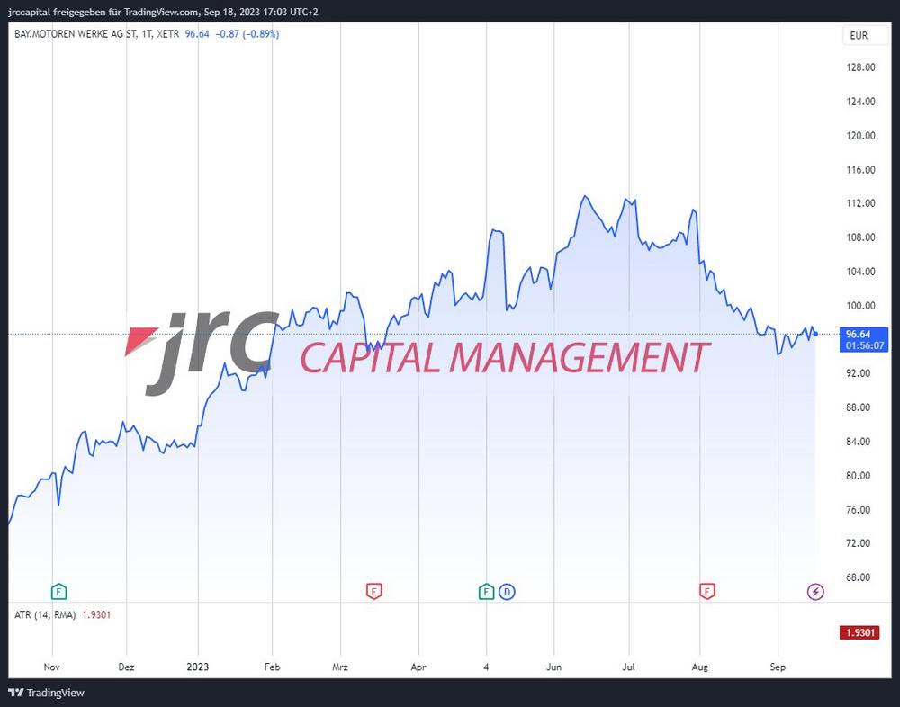
Task: Click the Nov label on the time axis
Action: tap(51, 667)
